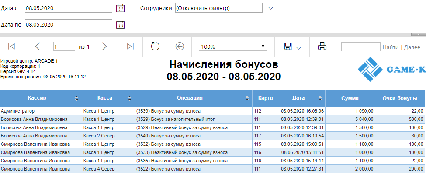Click the Сумма column header
The width and height of the screenshot is (426, 174).
[x=350, y=98]
